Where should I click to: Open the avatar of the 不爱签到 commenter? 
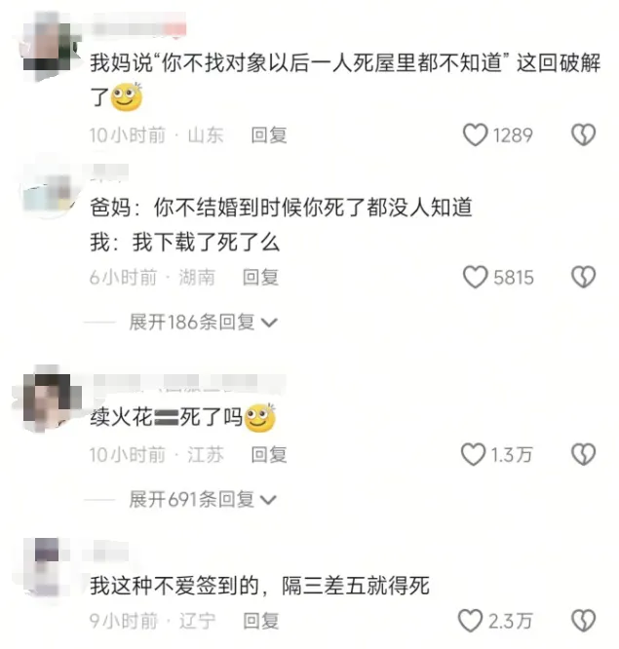(46, 567)
